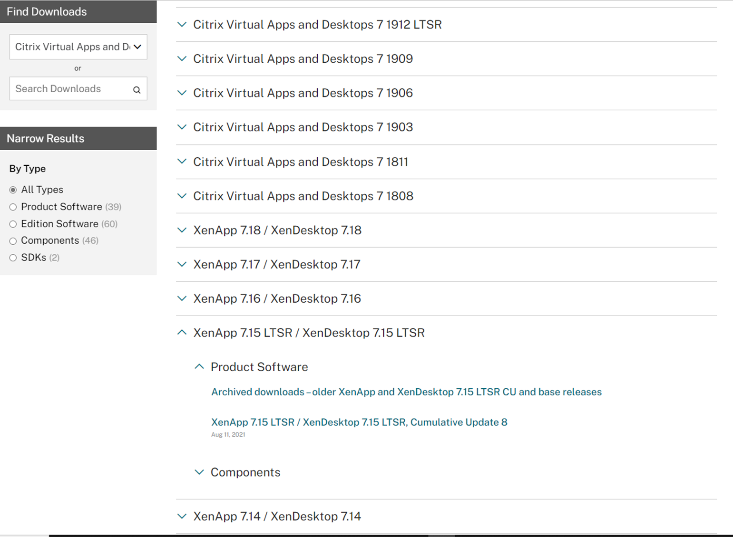This screenshot has width=733, height=537.
Task: Click the XenApp 7.14 / XenDesktop 7.14 title
Action: (277, 516)
